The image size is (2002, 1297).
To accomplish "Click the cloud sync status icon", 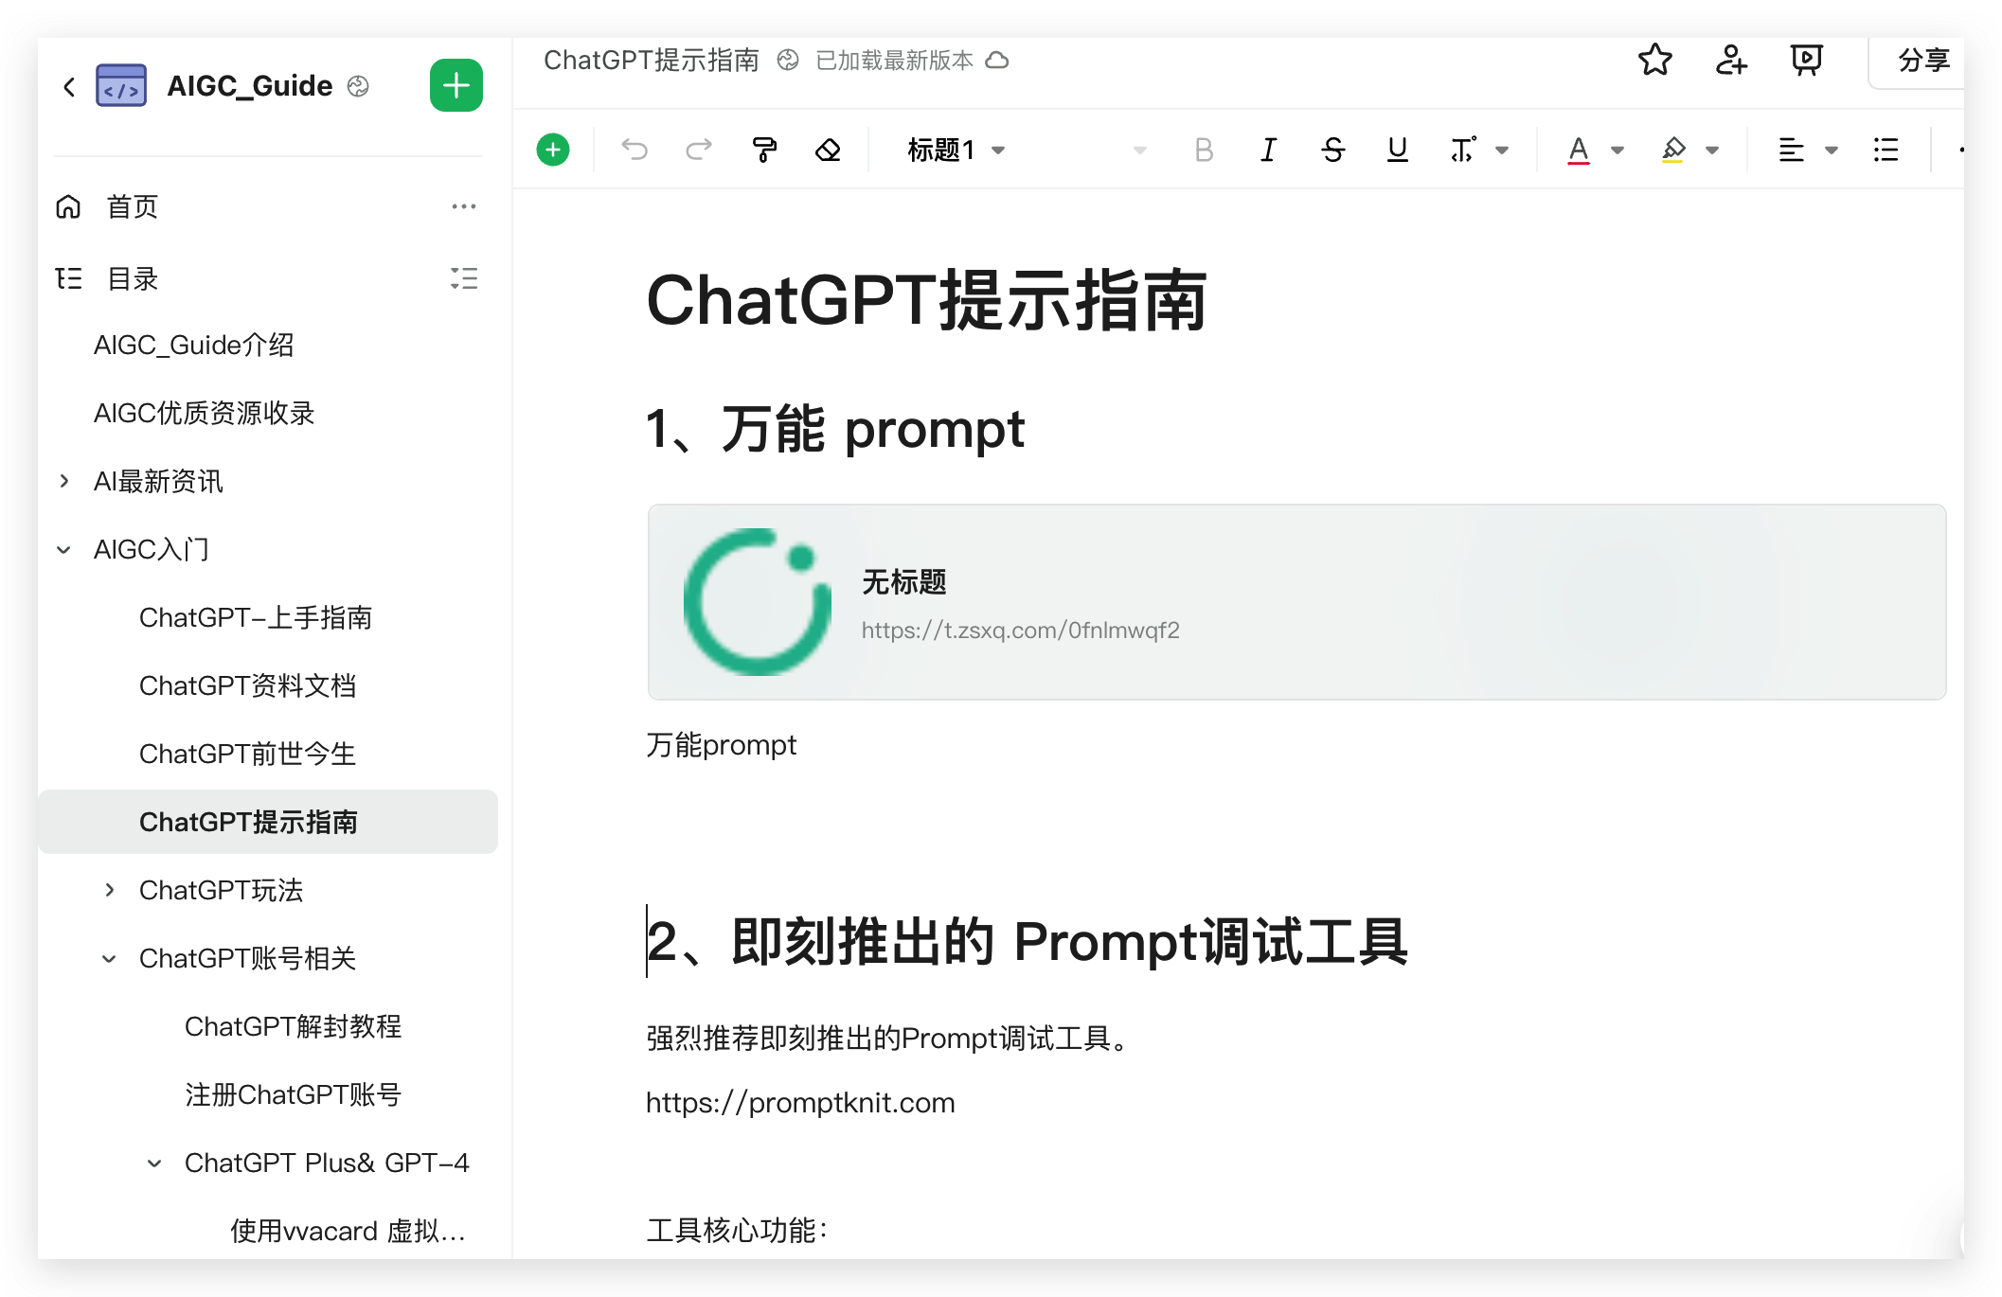I will click(997, 61).
